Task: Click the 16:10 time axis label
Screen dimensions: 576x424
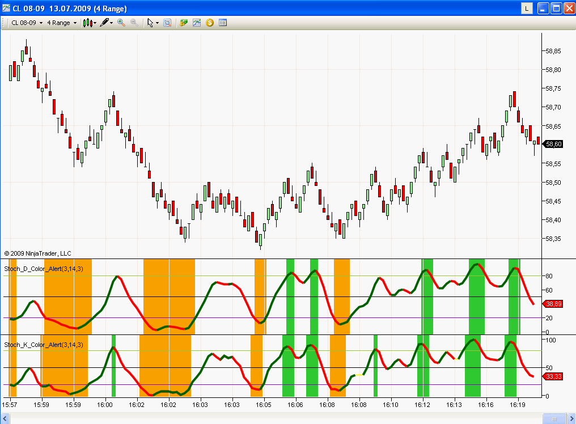Action: [x=390, y=405]
